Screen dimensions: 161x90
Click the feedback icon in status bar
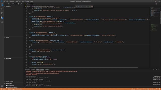pyautogui.click(x=157, y=89)
